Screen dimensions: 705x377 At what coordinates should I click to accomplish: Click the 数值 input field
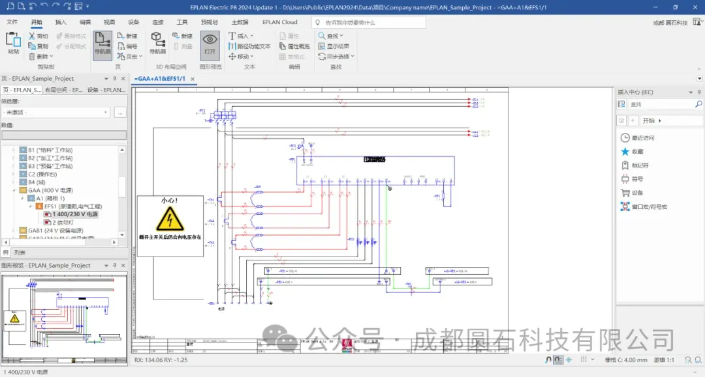click(64, 135)
